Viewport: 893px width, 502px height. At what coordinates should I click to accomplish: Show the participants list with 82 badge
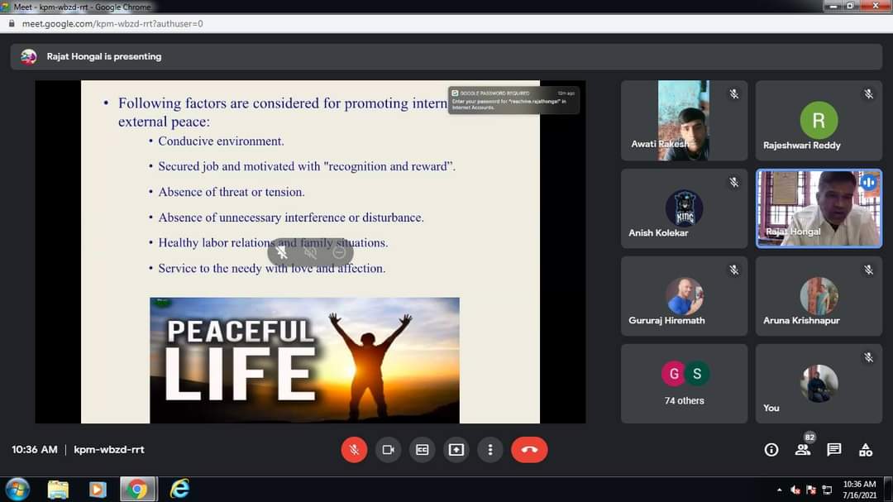coord(803,449)
